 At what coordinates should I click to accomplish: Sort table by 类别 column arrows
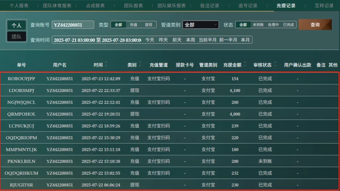click(x=140, y=64)
